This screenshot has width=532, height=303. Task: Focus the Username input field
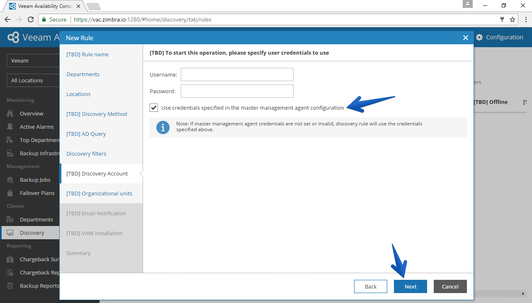pyautogui.click(x=237, y=75)
